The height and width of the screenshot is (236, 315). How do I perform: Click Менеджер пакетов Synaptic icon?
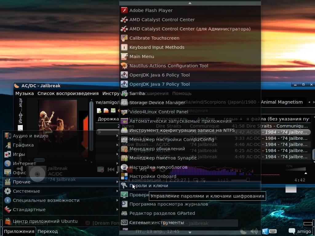pos(124,158)
